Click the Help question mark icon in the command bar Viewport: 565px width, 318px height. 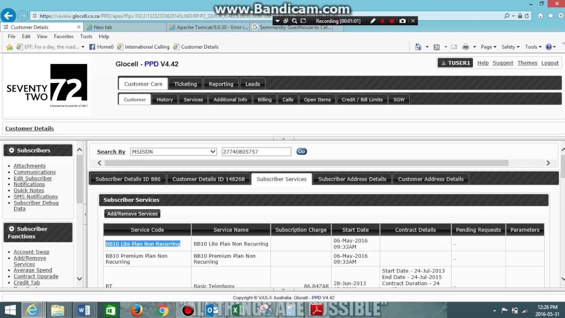tap(549, 47)
